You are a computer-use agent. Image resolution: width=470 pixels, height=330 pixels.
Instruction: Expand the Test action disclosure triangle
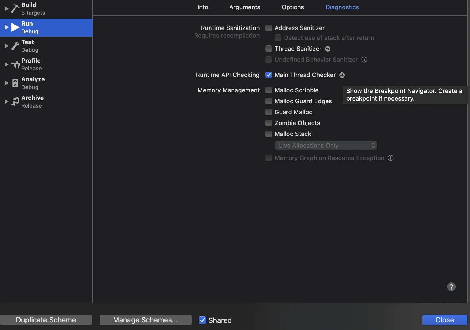point(6,46)
